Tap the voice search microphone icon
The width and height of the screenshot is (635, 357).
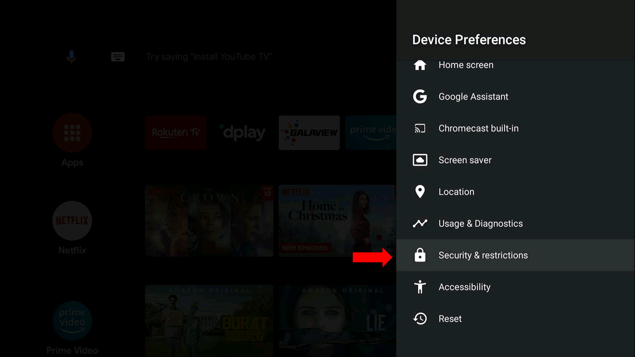point(71,57)
